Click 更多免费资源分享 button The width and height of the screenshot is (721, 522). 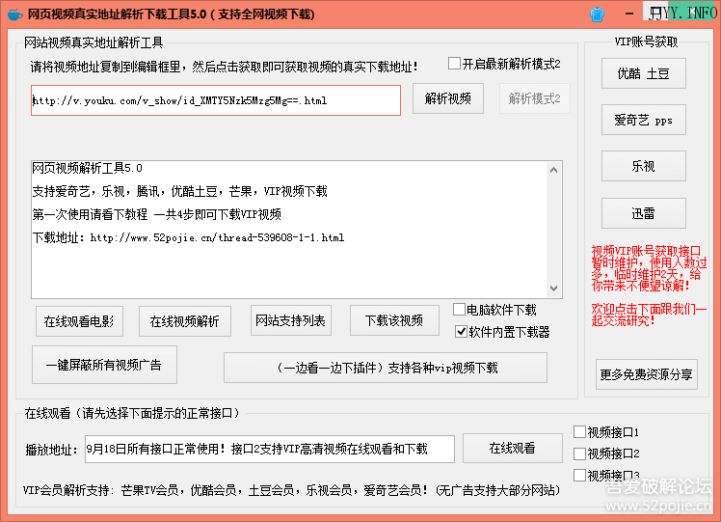coord(647,374)
